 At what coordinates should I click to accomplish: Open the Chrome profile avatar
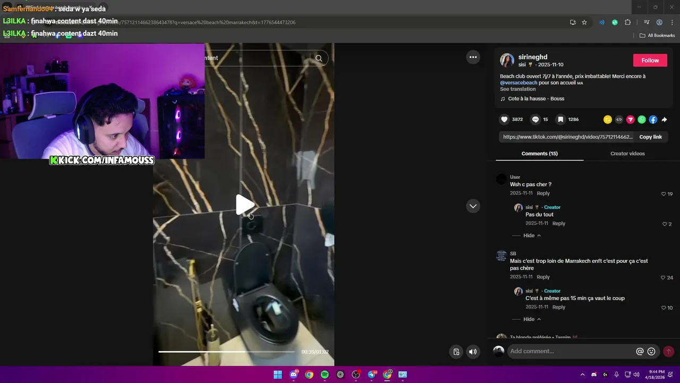[659, 22]
